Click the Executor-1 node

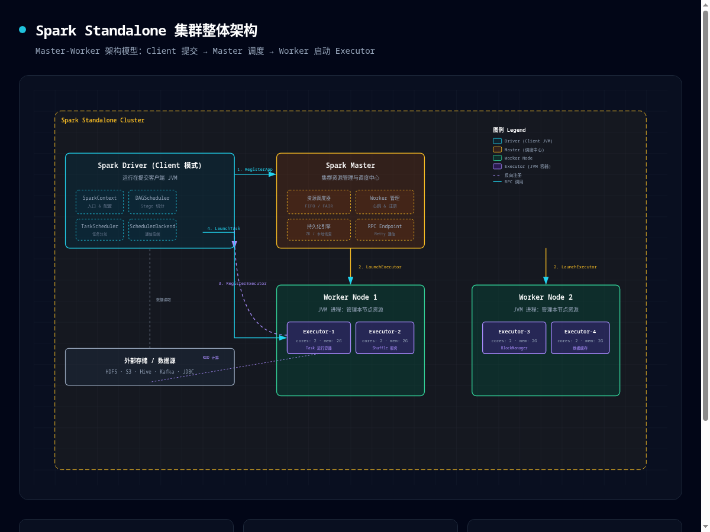pos(319,338)
